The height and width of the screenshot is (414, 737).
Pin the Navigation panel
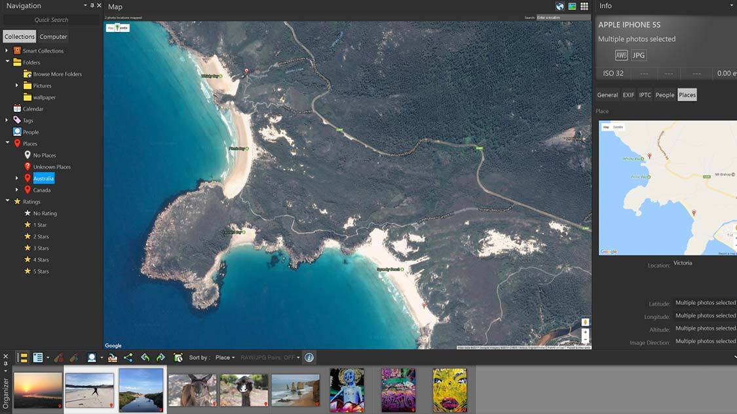pos(92,6)
